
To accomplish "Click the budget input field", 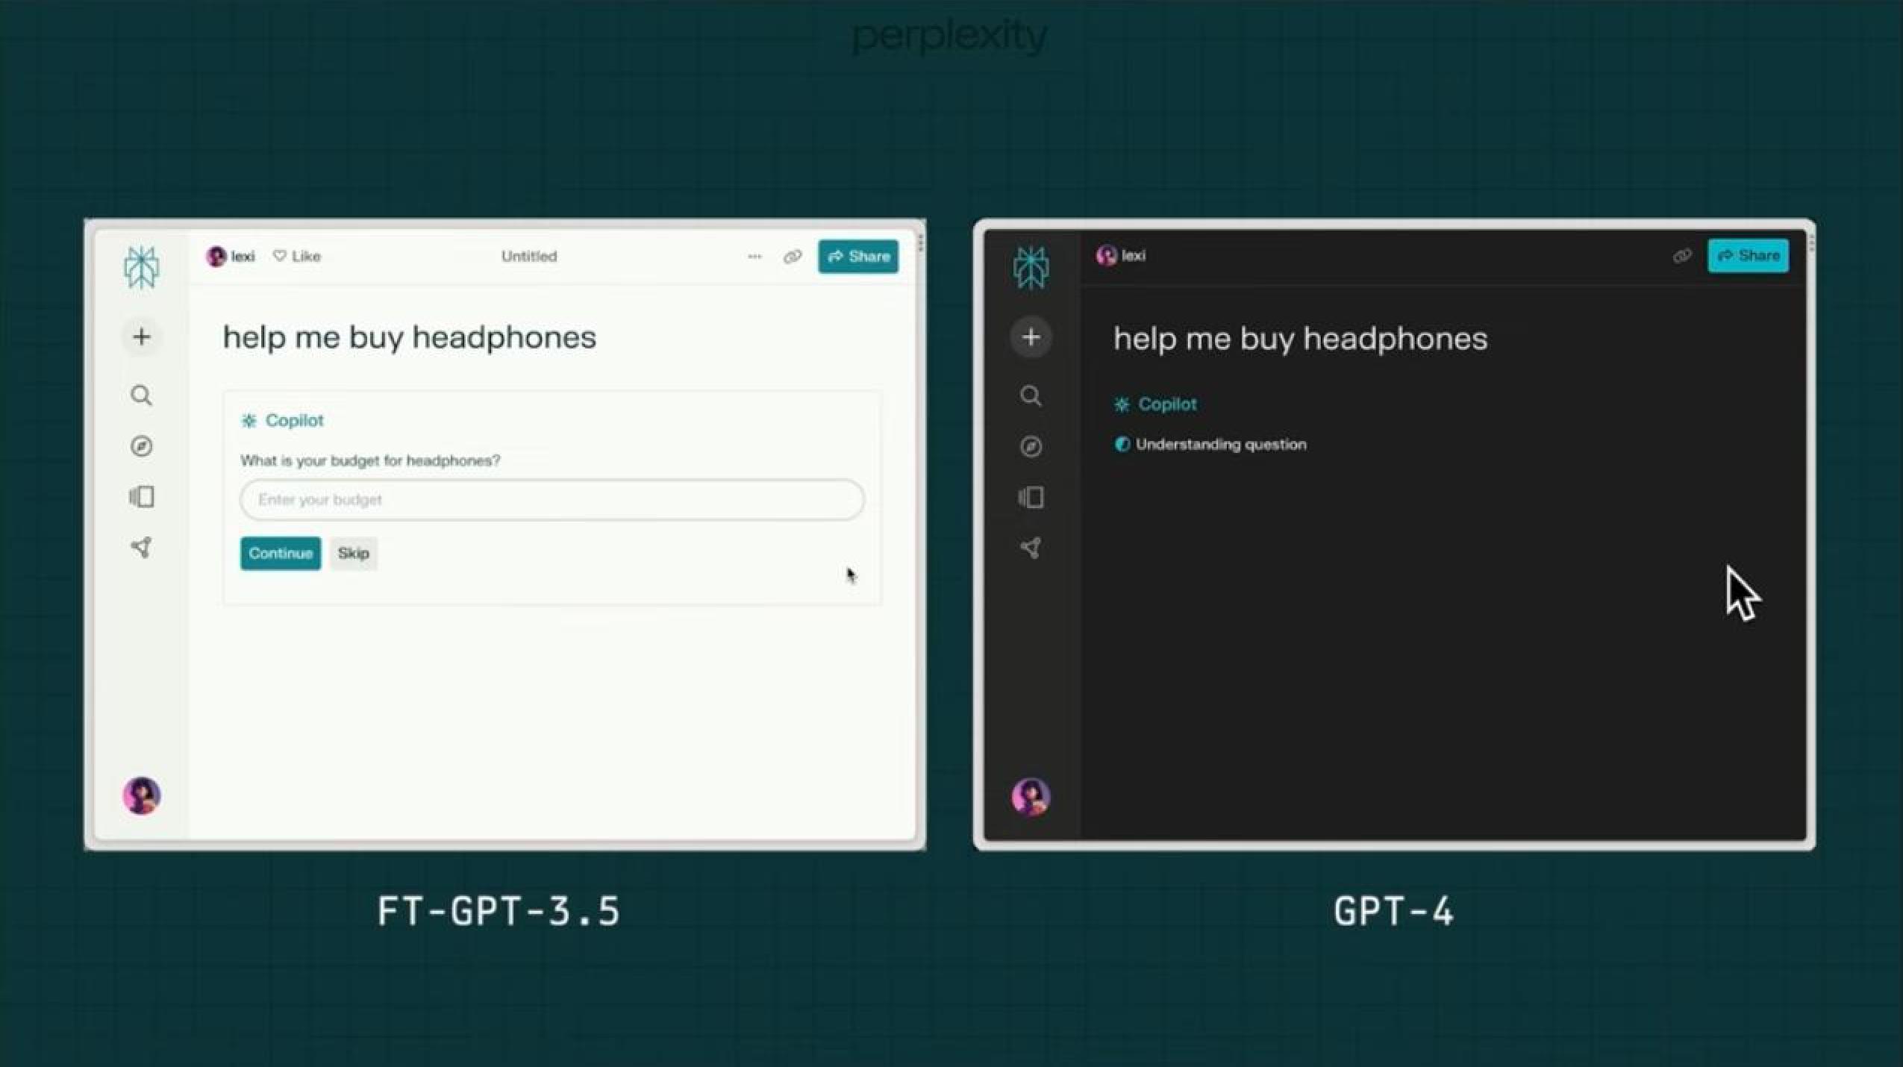I will pyautogui.click(x=550, y=499).
